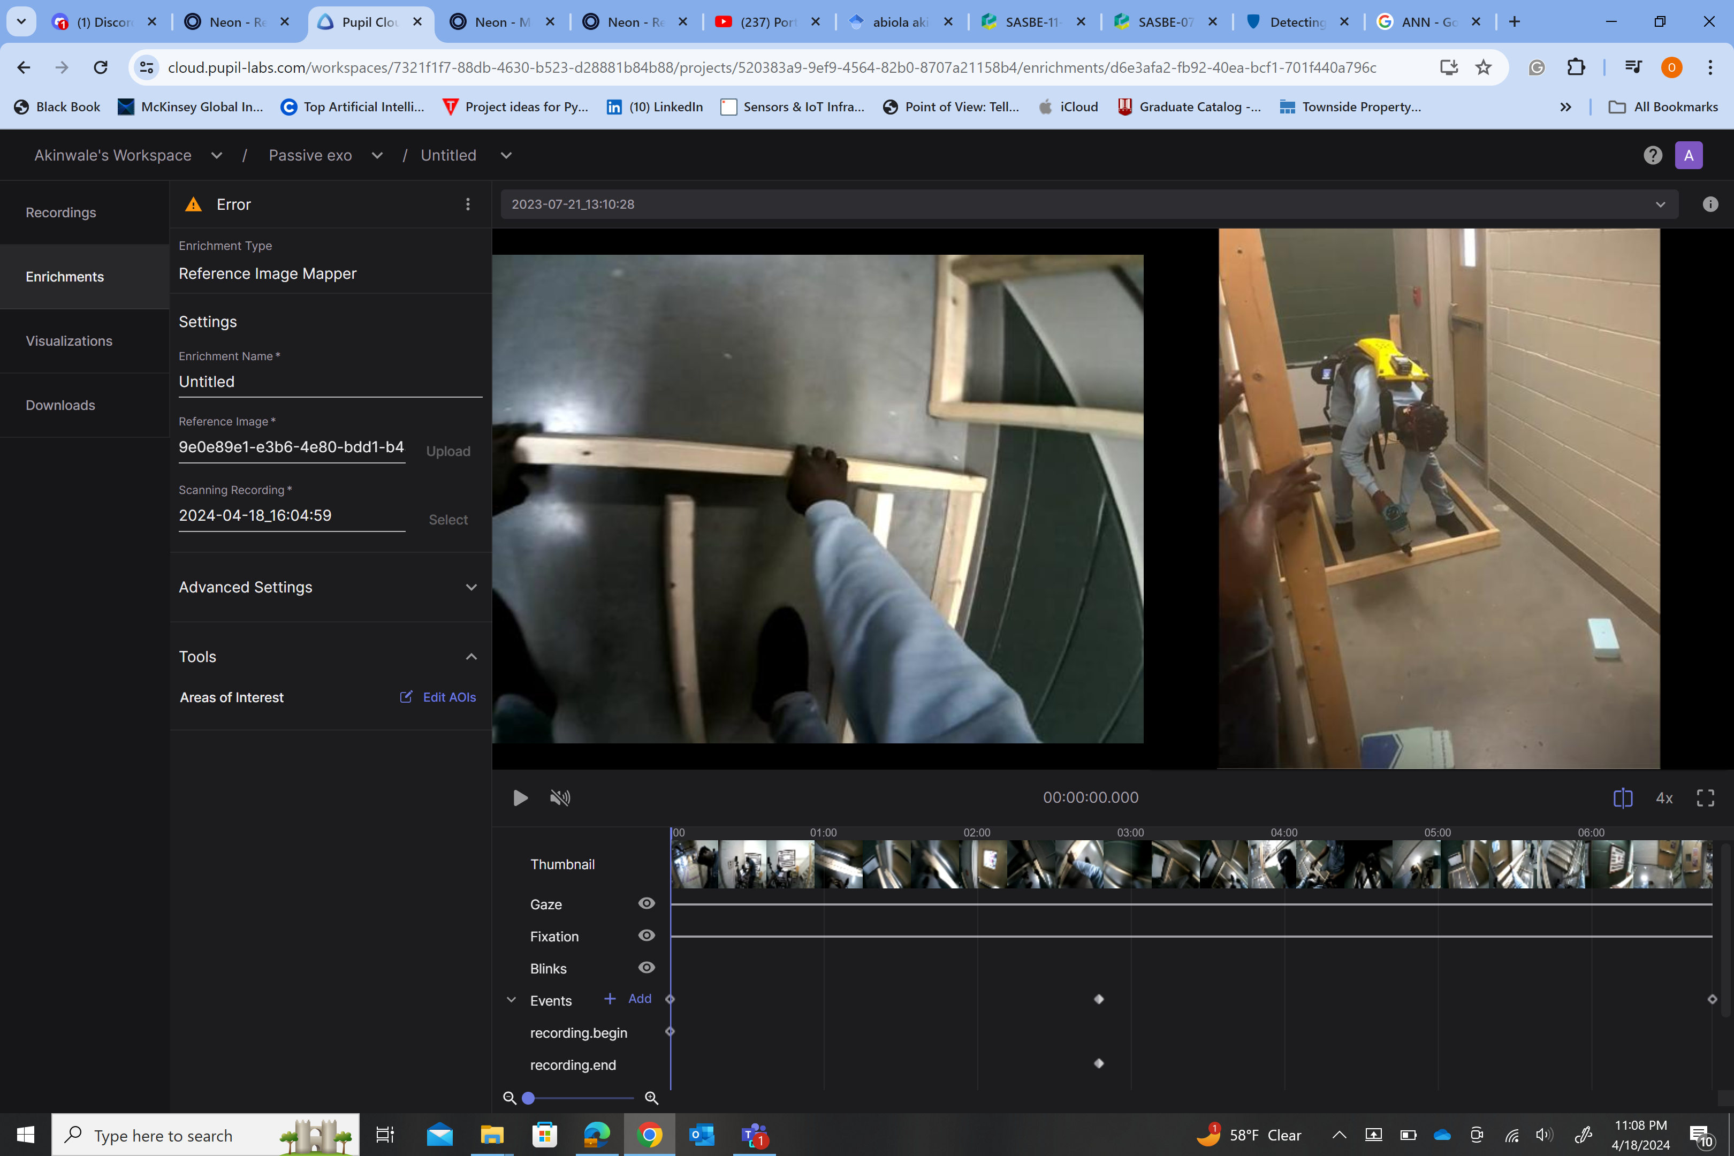1734x1156 pixels.
Task: Click the recording.begin event marker
Action: [x=670, y=1031]
